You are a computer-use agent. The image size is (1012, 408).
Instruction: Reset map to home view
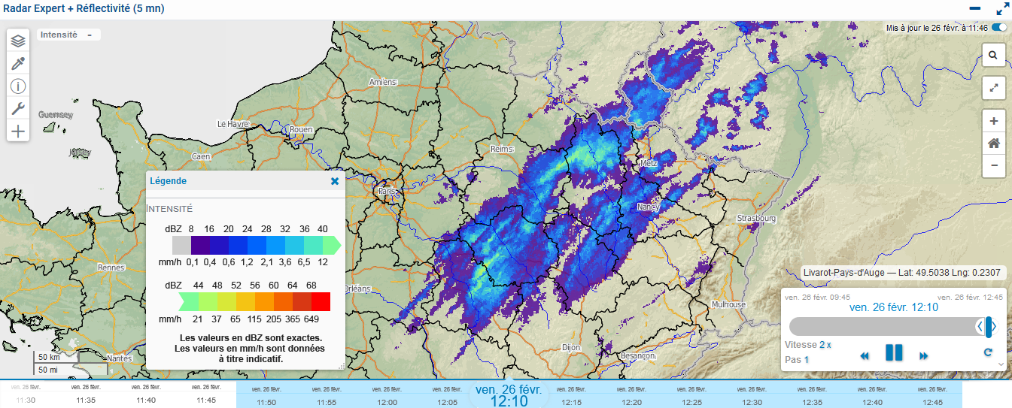tap(993, 143)
